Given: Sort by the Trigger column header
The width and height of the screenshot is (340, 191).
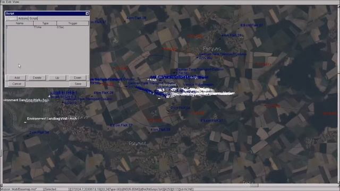Looking at the screenshot, I should point(73,23).
